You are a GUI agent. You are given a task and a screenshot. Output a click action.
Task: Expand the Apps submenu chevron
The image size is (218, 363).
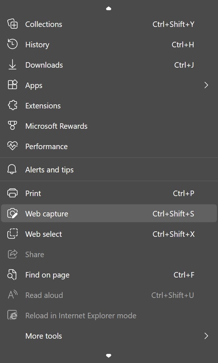(206, 85)
